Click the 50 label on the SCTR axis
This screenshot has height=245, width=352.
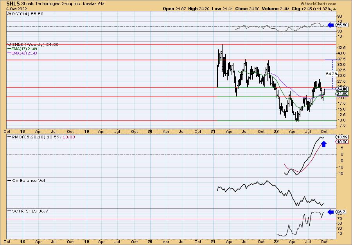(x=339, y=223)
